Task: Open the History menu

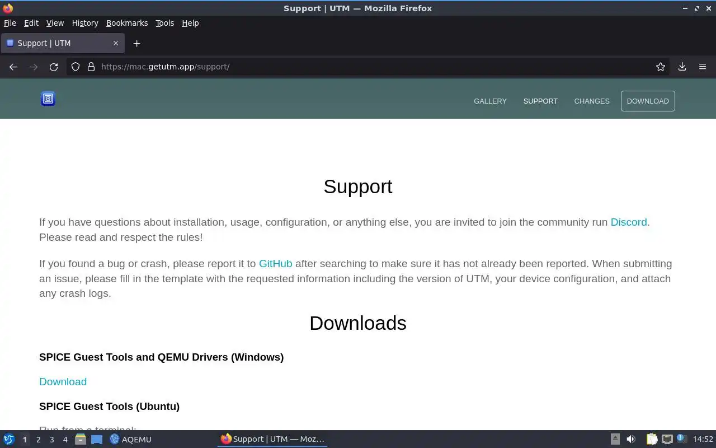Action: click(x=85, y=23)
